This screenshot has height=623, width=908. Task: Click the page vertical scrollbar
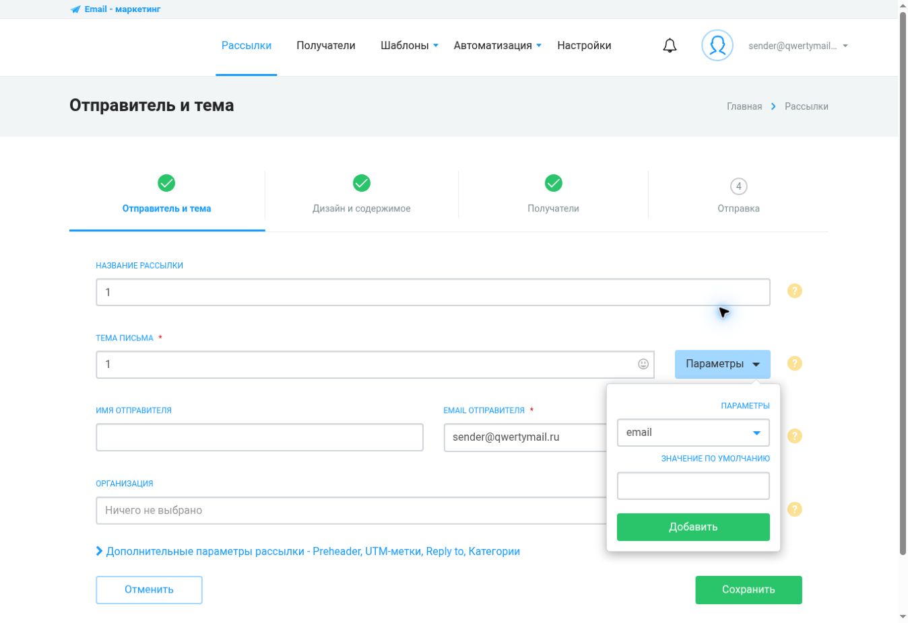(x=903, y=283)
